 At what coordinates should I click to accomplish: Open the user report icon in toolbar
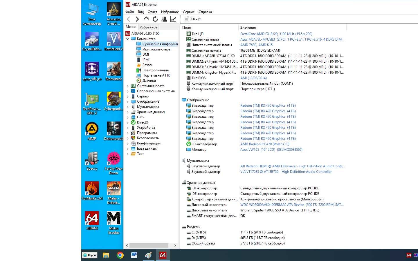click(x=164, y=19)
